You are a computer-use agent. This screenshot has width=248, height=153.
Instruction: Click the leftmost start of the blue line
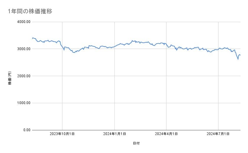pyautogui.click(x=32, y=39)
